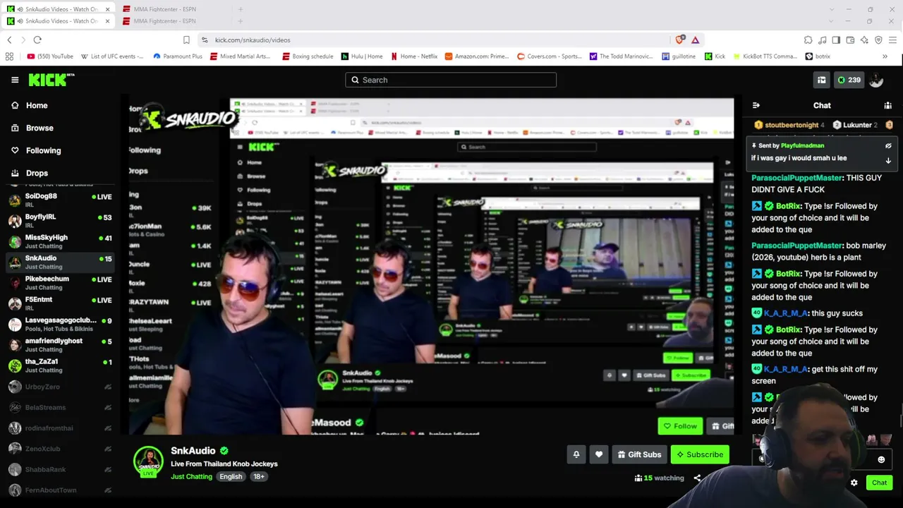The height and width of the screenshot is (508, 903).
Task: Go back with the browser back arrow
Action: [9, 40]
